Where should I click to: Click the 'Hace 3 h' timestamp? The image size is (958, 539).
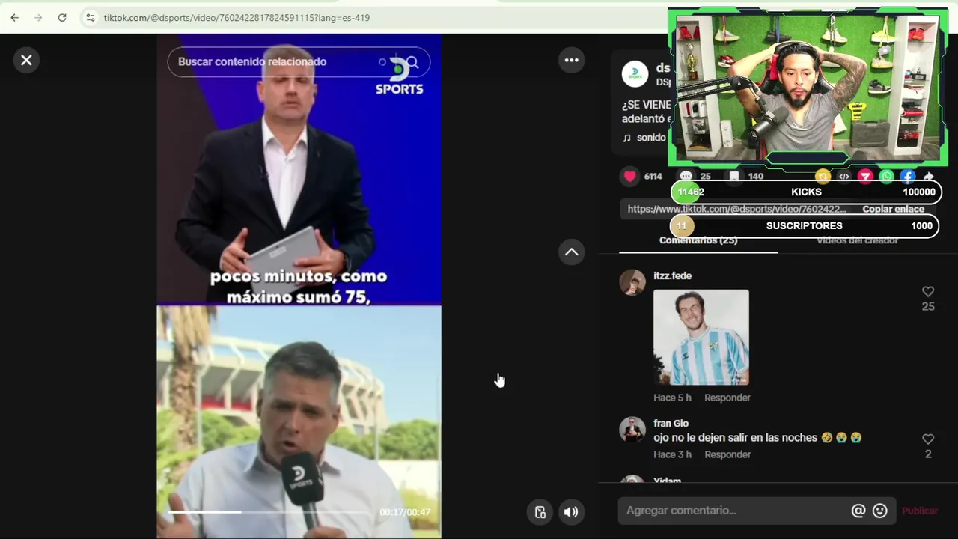click(x=672, y=454)
